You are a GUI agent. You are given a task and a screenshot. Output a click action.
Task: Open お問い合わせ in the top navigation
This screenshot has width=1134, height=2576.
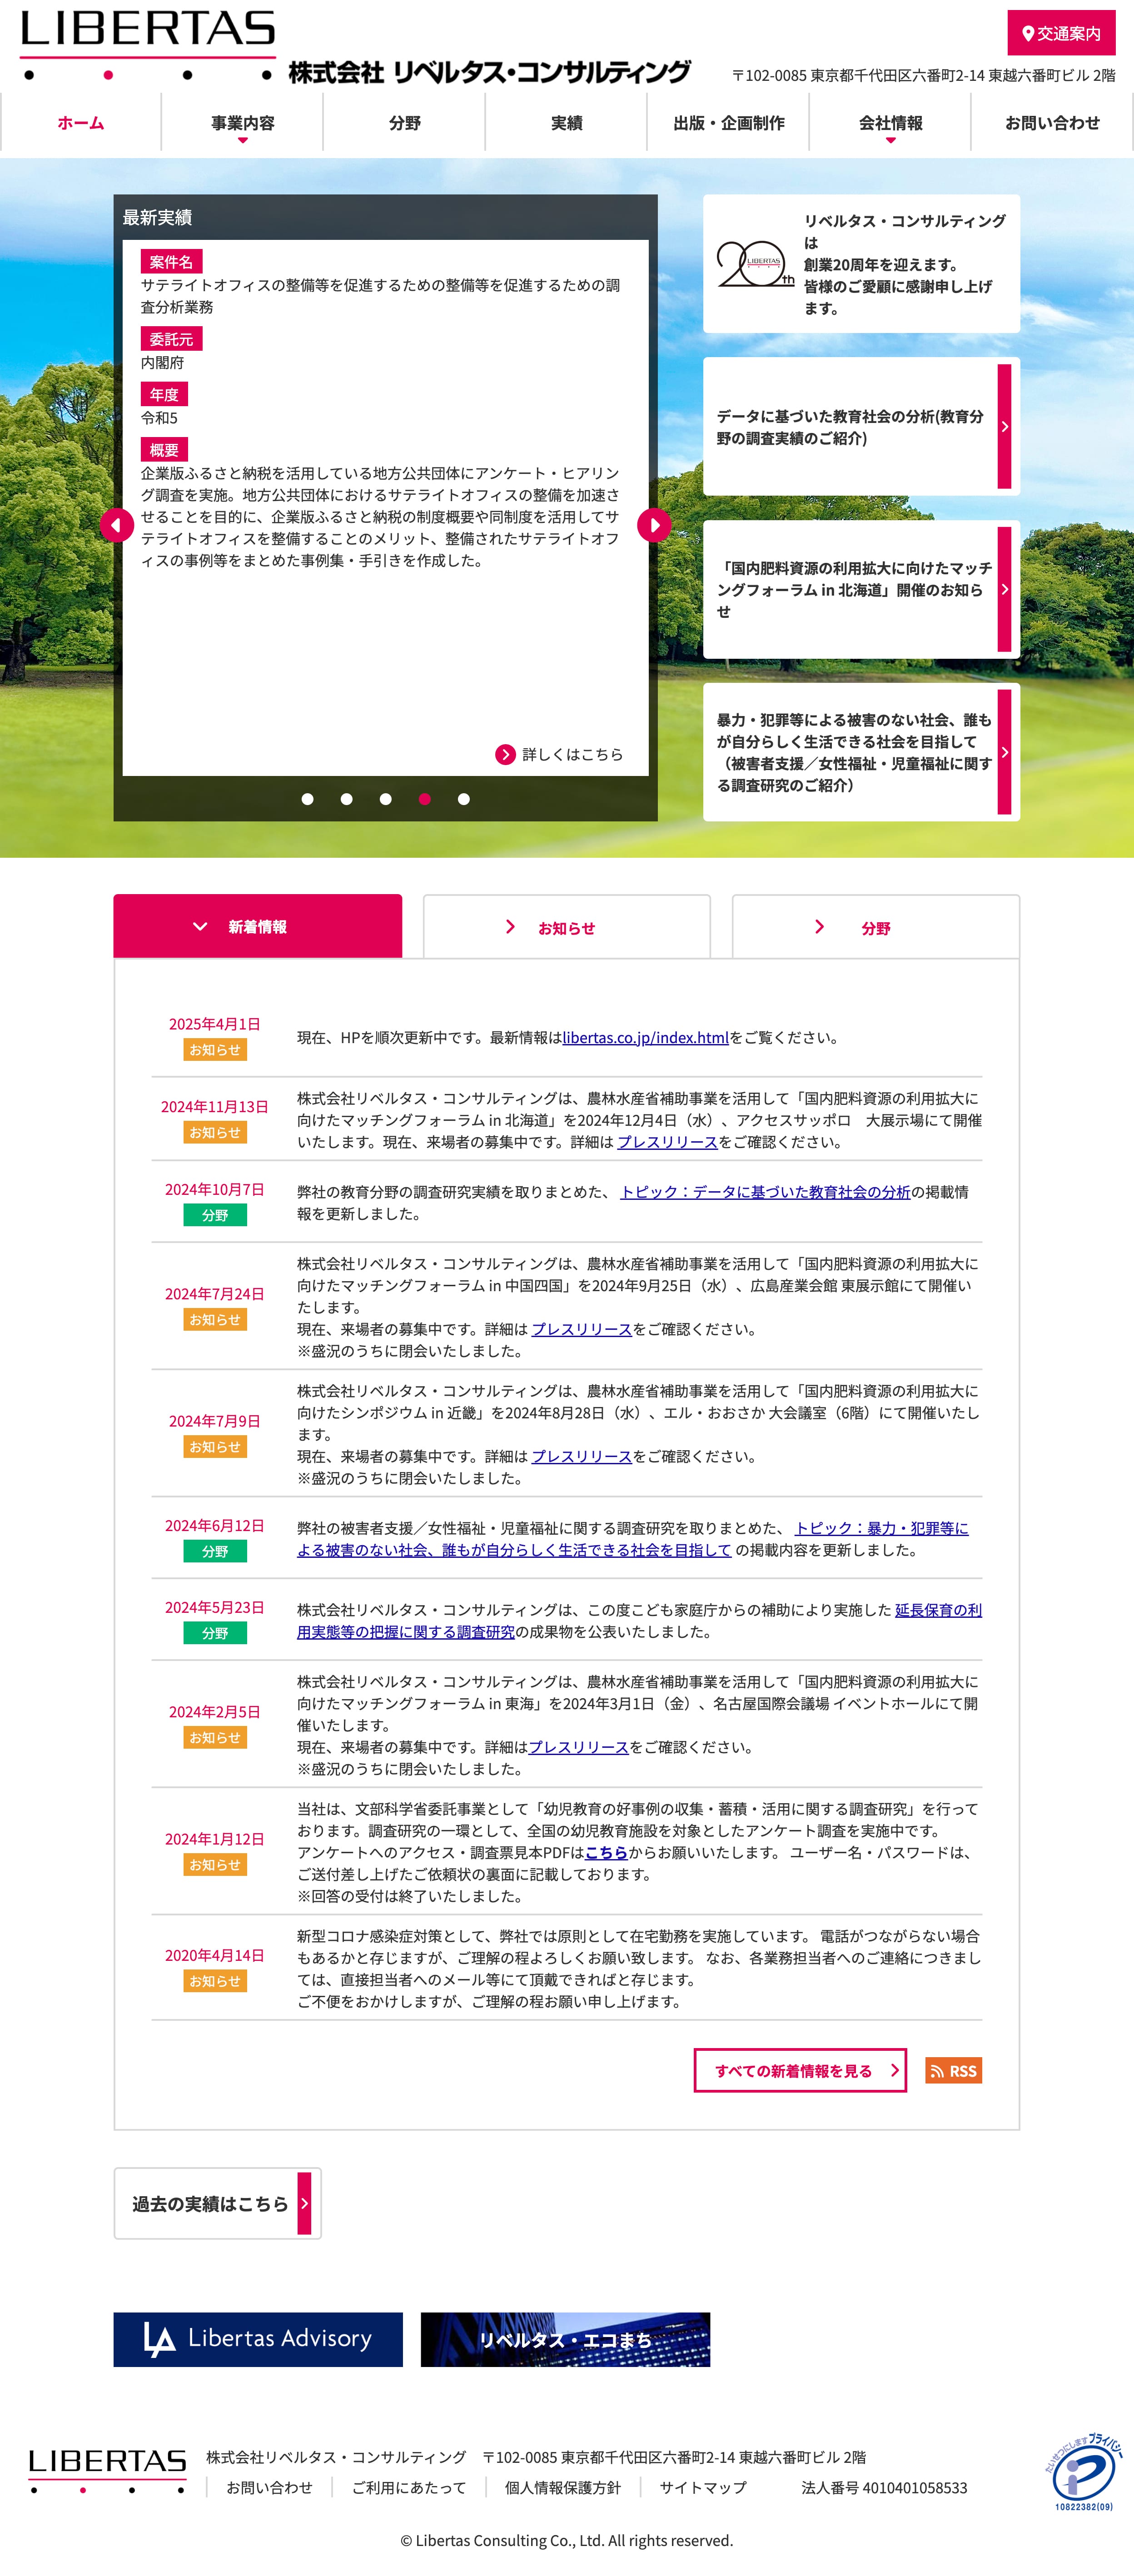coord(1052,123)
